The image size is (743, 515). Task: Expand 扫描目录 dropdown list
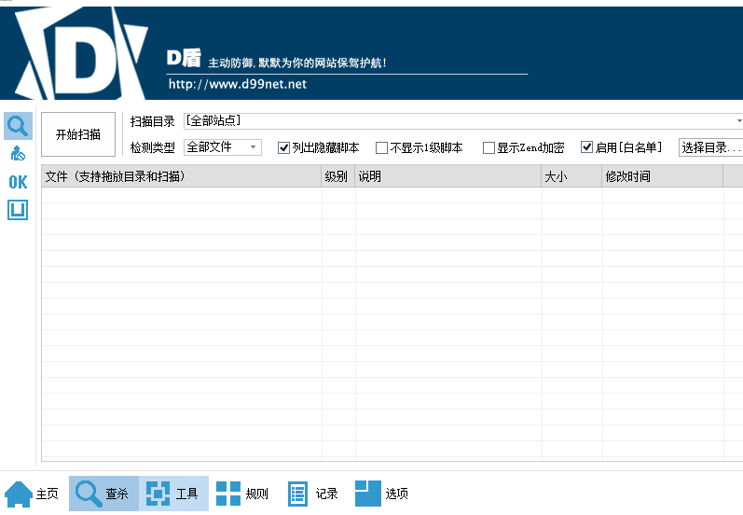coord(738,121)
